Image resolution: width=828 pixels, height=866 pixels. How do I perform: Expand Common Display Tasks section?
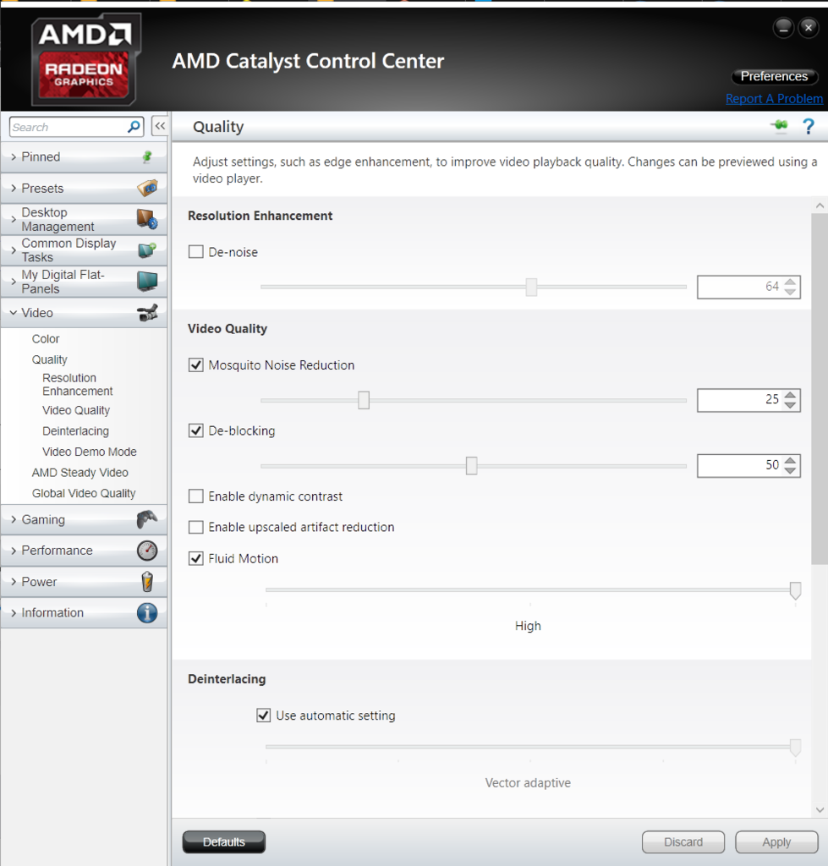pyautogui.click(x=14, y=250)
